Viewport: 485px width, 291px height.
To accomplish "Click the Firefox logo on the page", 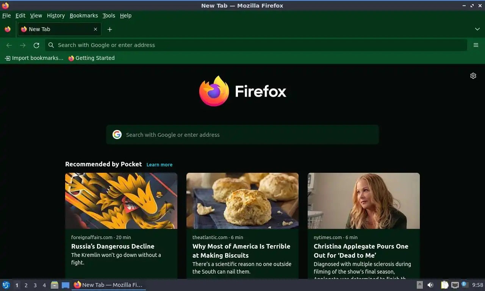I will [242, 91].
